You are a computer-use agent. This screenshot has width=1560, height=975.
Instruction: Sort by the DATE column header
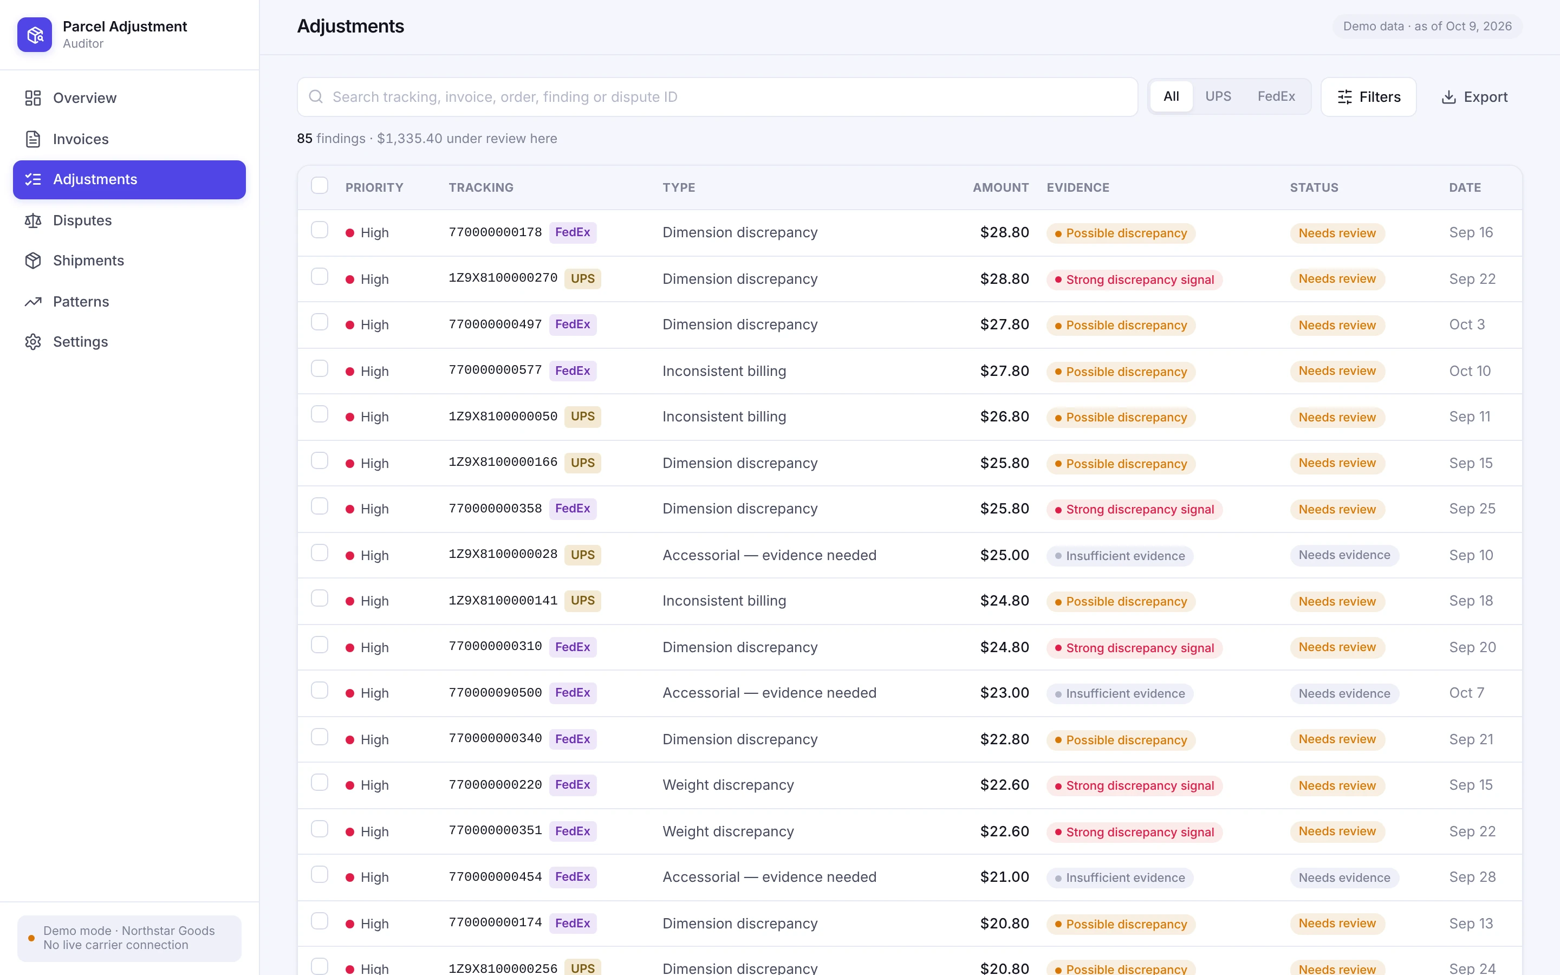(1465, 187)
